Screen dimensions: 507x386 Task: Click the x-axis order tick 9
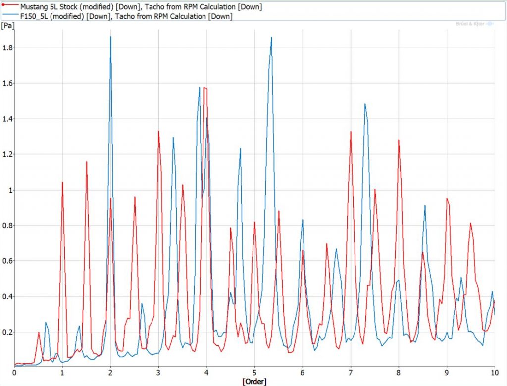point(447,373)
